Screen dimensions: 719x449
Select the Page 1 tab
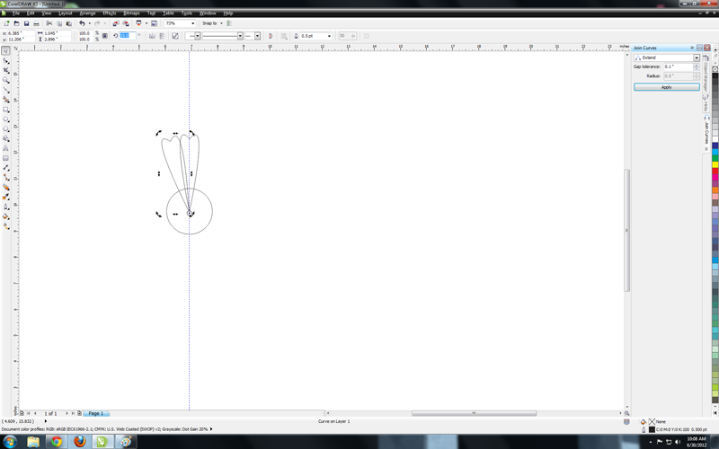coord(96,413)
